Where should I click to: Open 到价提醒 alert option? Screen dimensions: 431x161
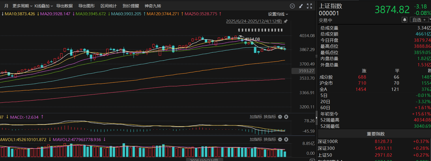(131, 6)
